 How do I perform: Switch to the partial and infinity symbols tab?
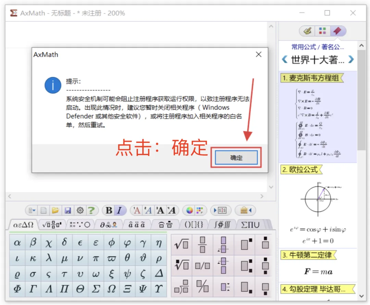[109, 225]
